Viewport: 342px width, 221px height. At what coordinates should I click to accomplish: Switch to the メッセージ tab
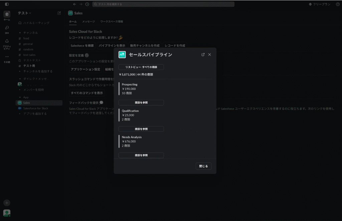click(x=89, y=21)
